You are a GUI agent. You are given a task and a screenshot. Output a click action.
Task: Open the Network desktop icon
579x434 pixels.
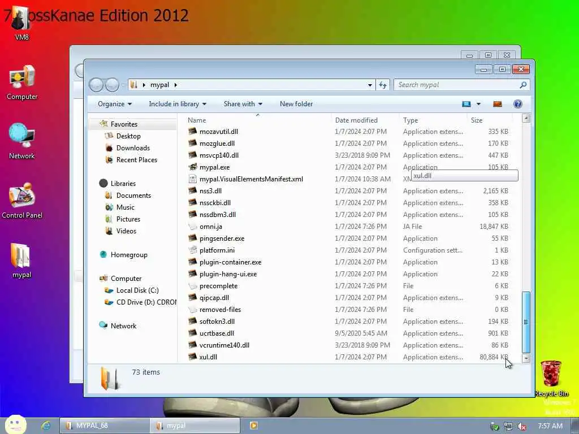(x=22, y=142)
